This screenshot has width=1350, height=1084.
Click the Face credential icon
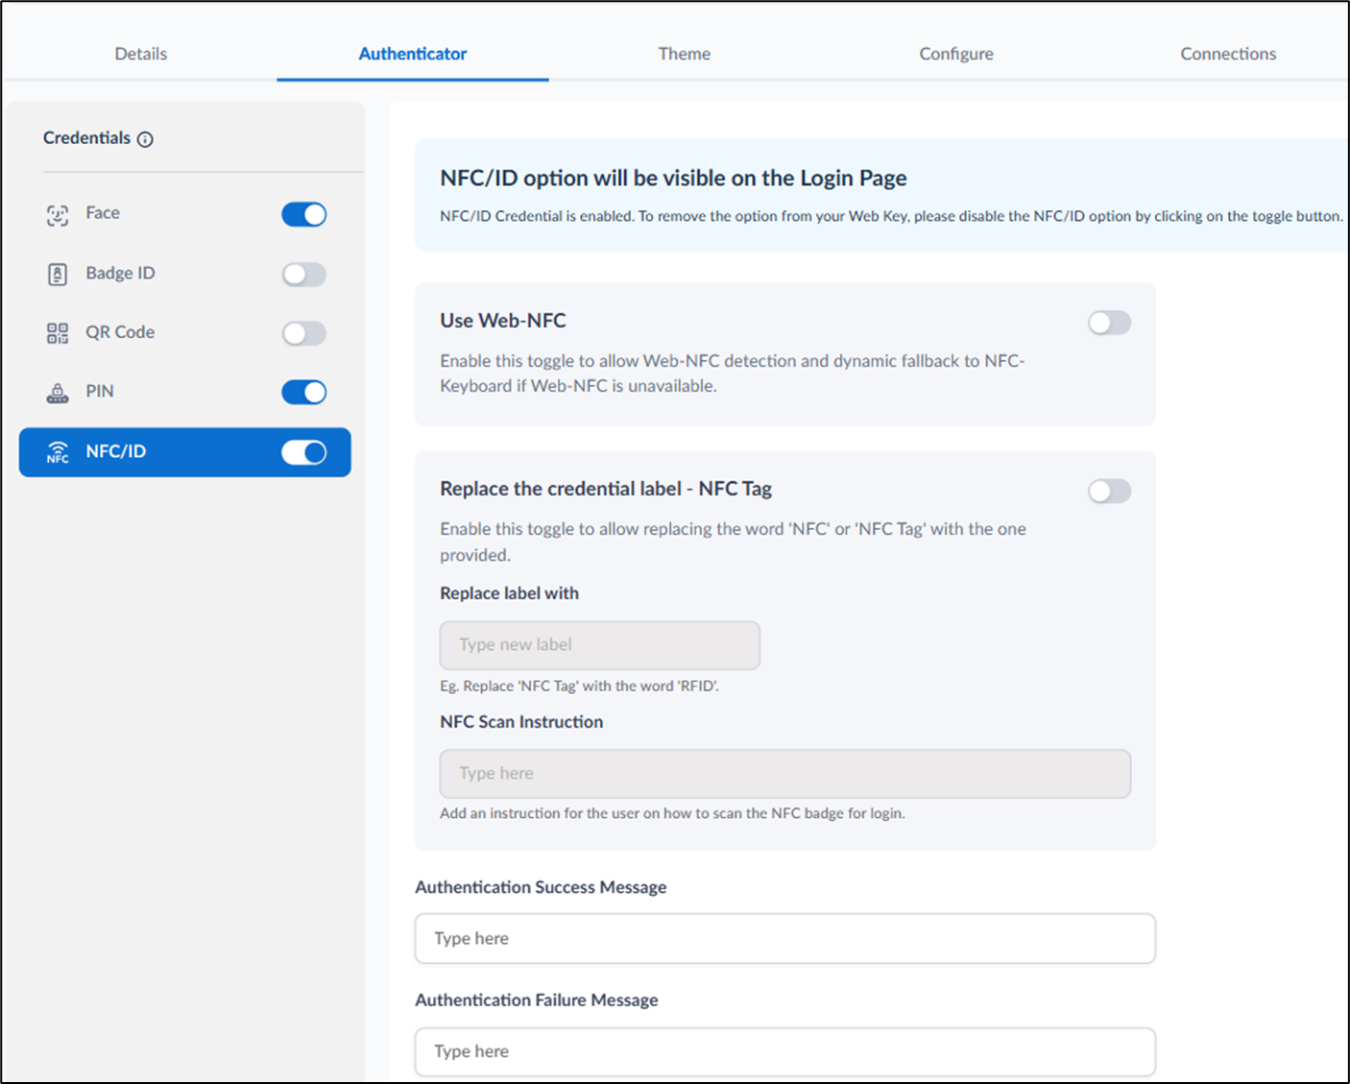[58, 215]
